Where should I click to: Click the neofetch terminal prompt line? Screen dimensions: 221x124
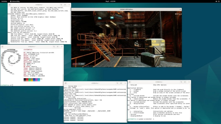point(11,85)
